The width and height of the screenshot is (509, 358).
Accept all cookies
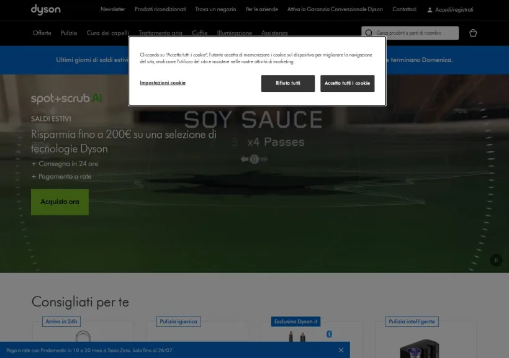click(x=348, y=83)
